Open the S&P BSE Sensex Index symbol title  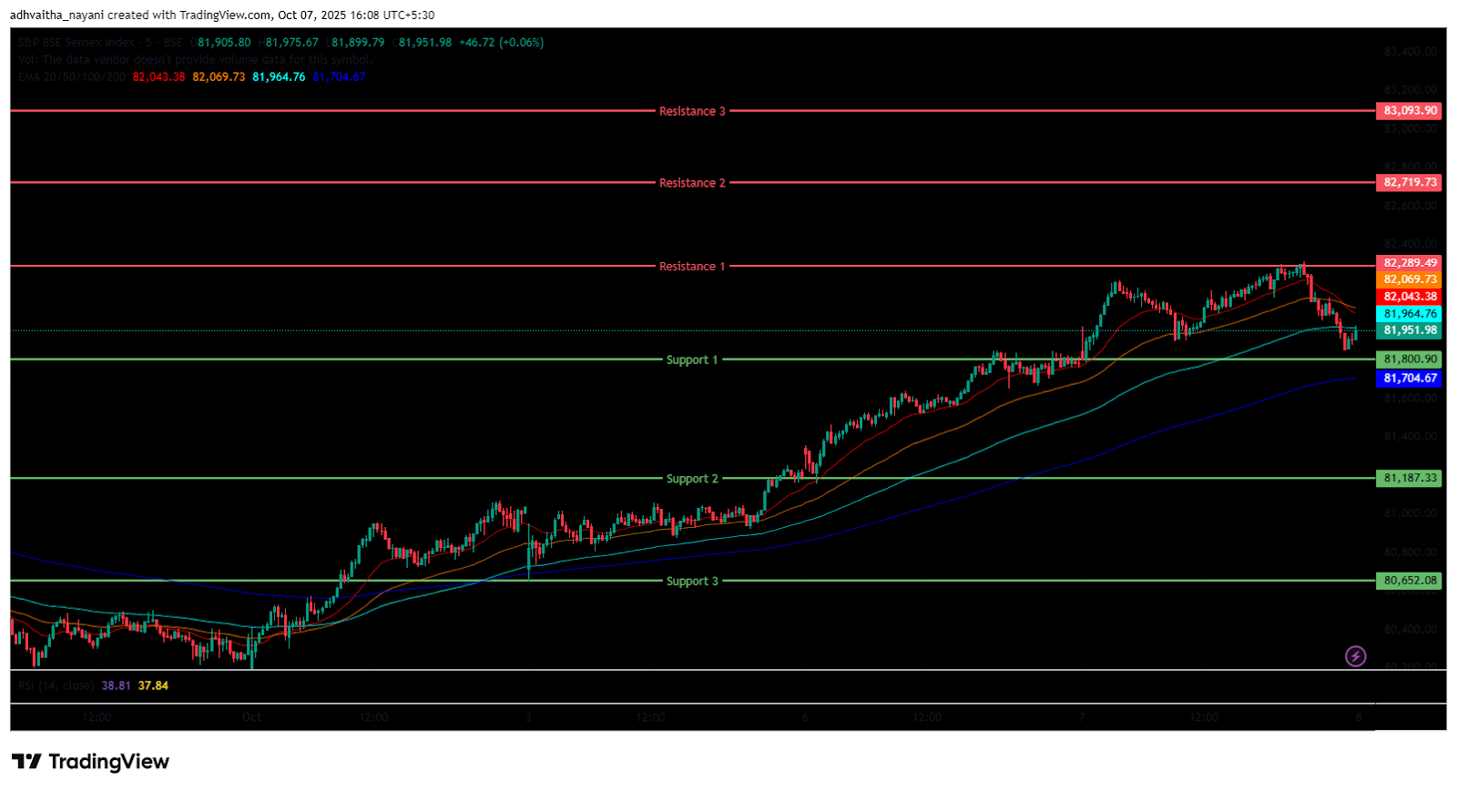pos(76,43)
